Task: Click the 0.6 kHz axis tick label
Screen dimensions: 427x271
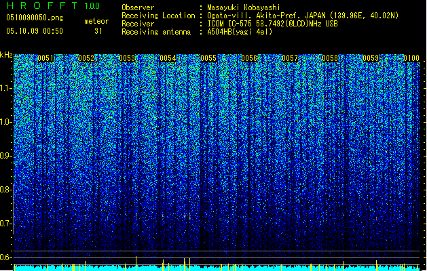Action: pos(6,257)
